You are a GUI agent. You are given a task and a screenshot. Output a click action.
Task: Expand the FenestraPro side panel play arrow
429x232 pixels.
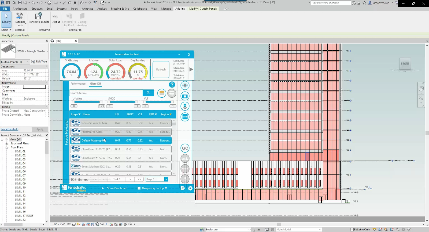[x=191, y=69]
